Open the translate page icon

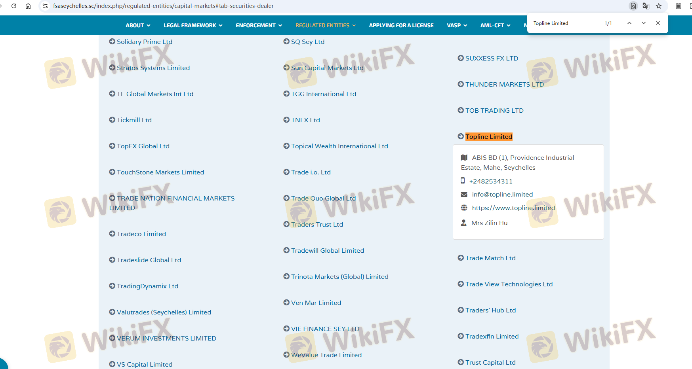coord(646,6)
